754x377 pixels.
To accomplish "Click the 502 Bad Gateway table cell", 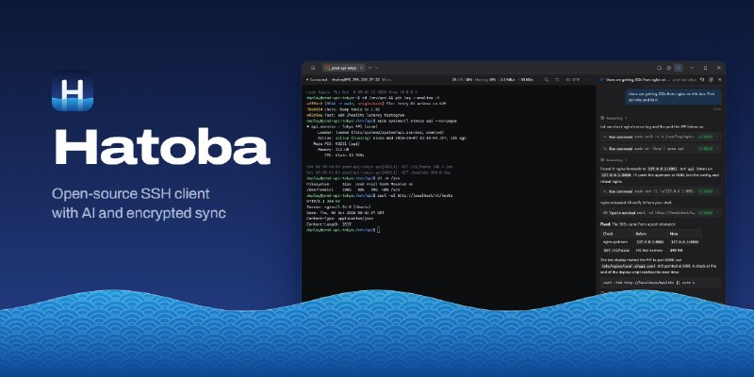I will point(649,250).
